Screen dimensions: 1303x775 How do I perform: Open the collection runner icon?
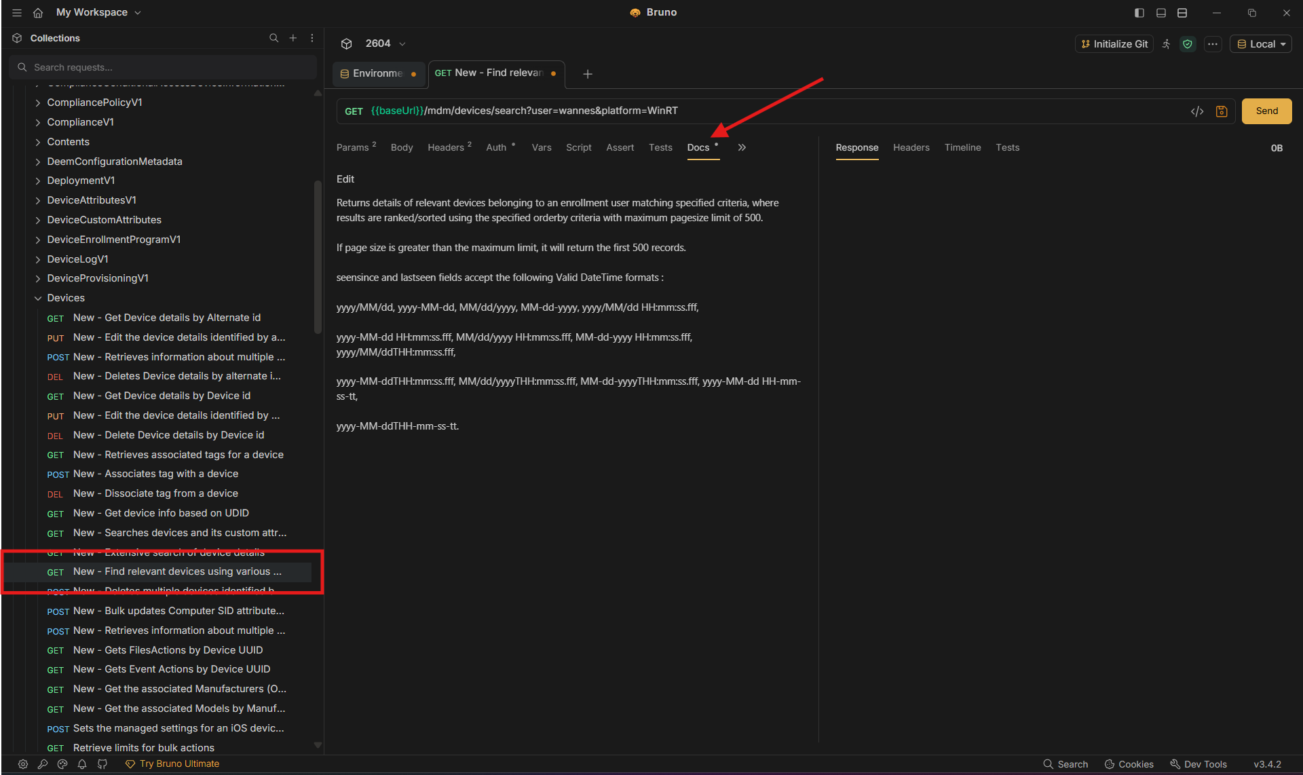click(x=1166, y=44)
